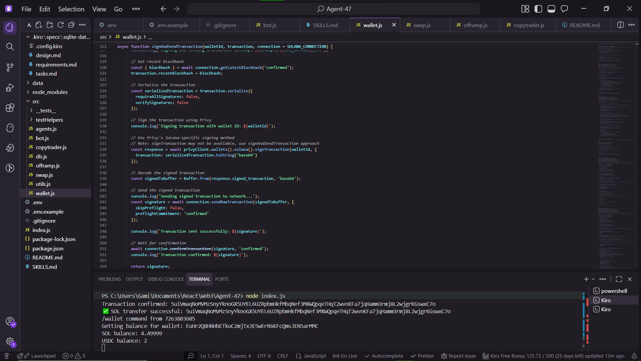The height and width of the screenshot is (361, 641).
Task: Open the File menu
Action: click(26, 9)
